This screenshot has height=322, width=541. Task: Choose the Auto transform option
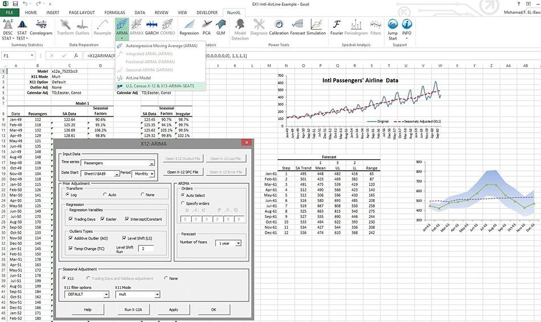[110, 195]
